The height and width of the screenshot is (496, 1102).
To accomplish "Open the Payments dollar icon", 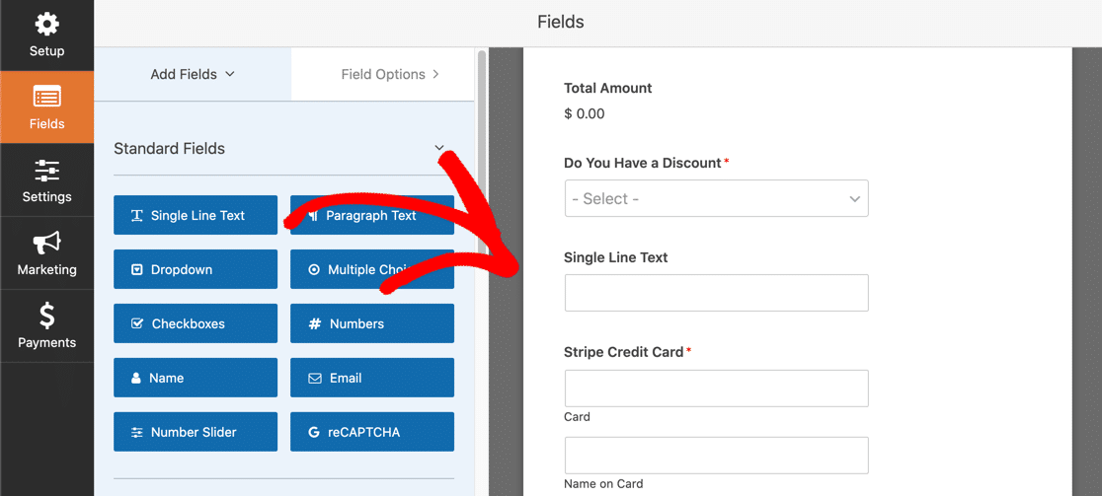I will click(x=47, y=317).
